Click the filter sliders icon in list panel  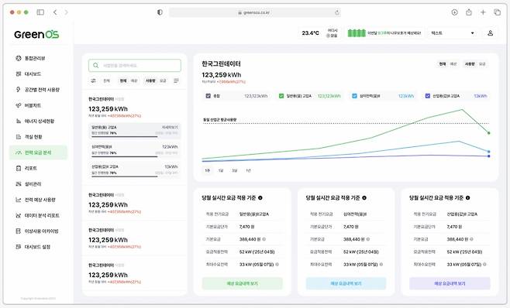pos(93,80)
